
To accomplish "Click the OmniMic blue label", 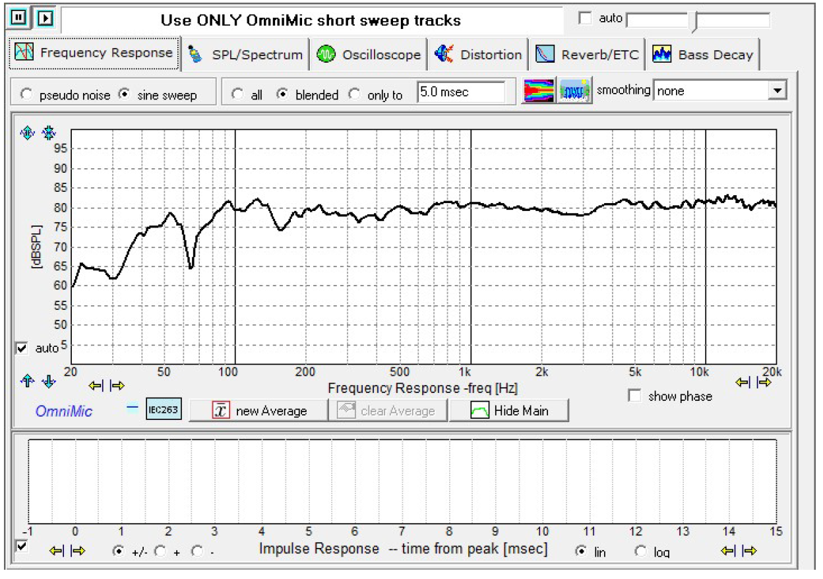I will point(64,411).
